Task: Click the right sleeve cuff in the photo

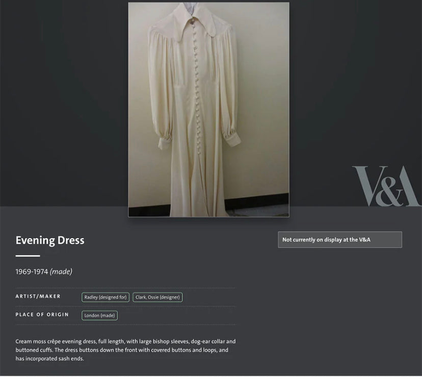Action: pyautogui.click(x=232, y=140)
